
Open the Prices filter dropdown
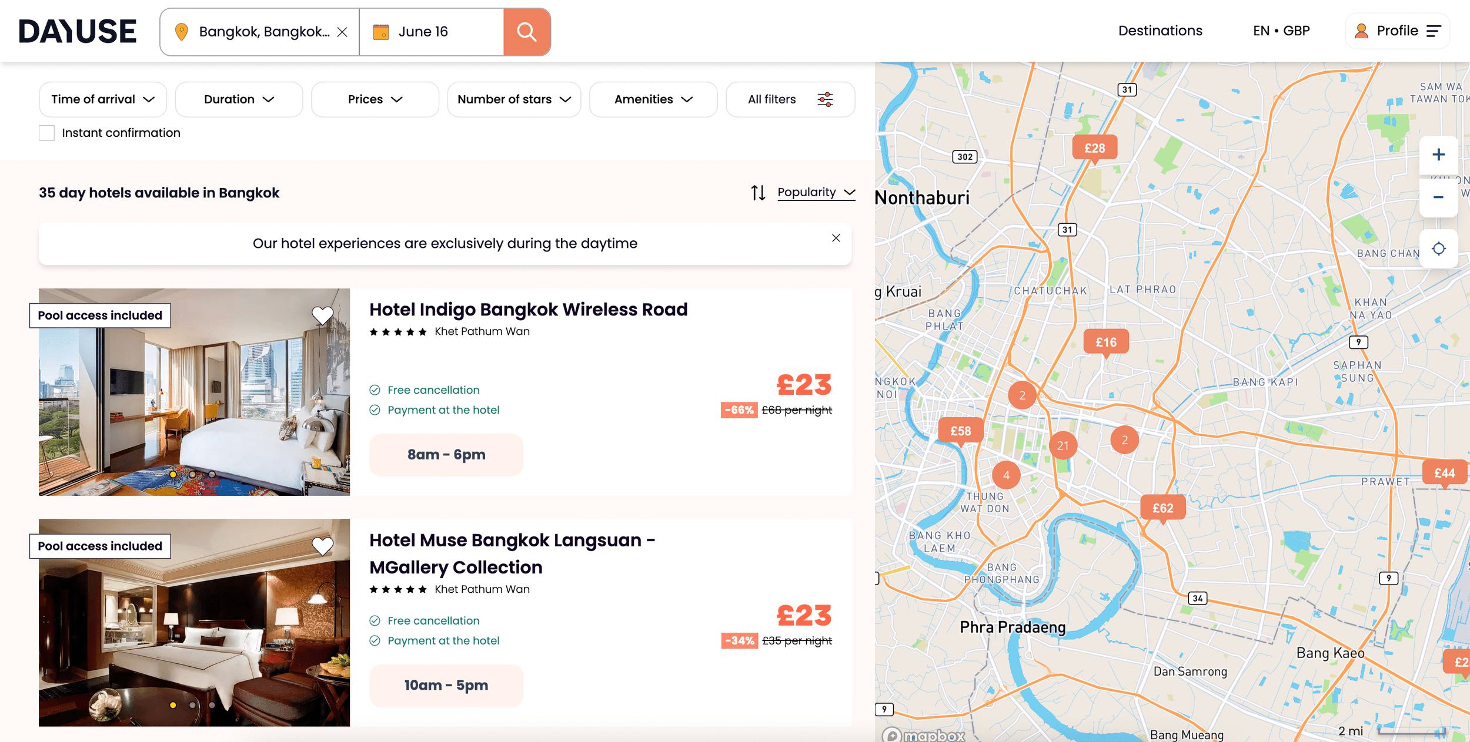(375, 99)
